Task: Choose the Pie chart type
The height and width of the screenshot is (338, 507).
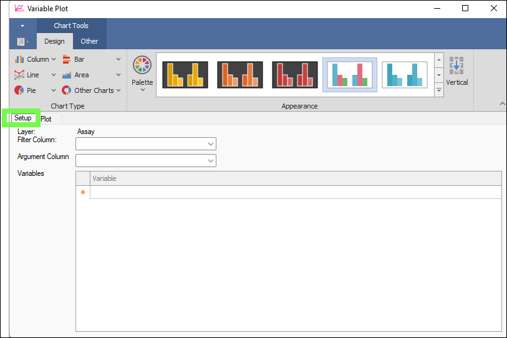Action: pos(27,90)
